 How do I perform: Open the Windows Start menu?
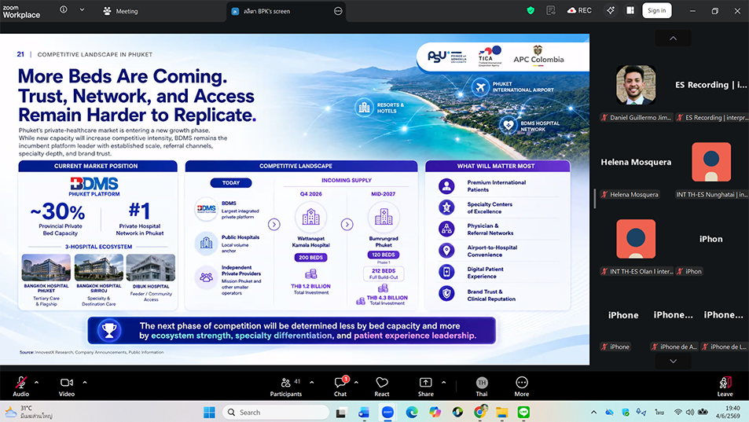(x=209, y=413)
